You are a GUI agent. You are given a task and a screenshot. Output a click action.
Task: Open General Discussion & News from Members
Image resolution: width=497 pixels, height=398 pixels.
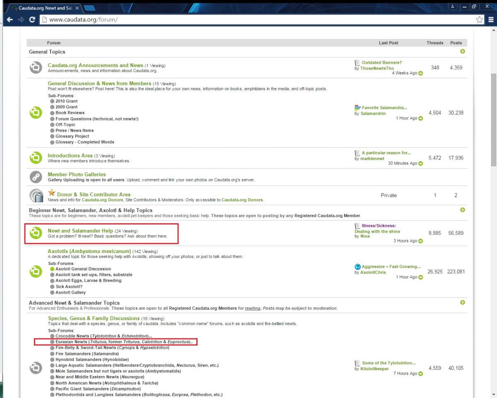point(99,83)
